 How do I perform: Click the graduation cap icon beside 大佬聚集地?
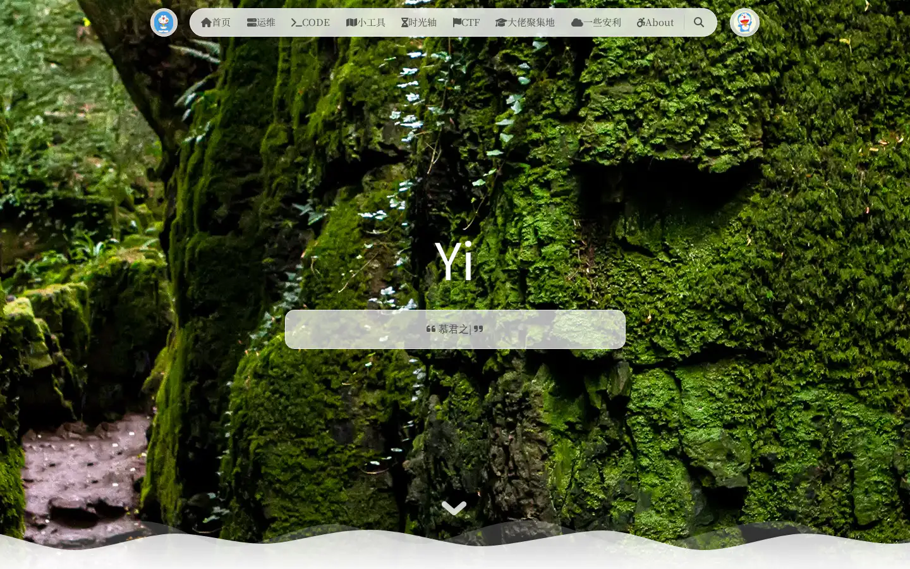(x=501, y=23)
